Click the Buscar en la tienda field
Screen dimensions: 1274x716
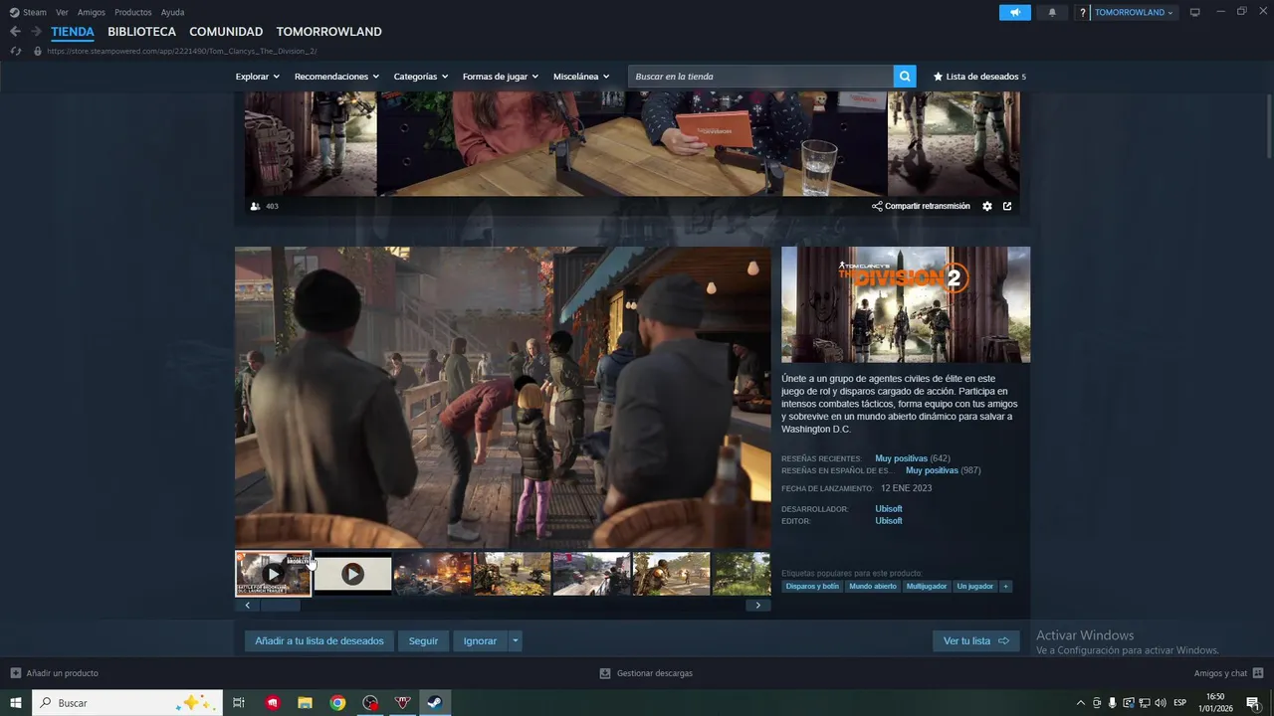tap(760, 77)
